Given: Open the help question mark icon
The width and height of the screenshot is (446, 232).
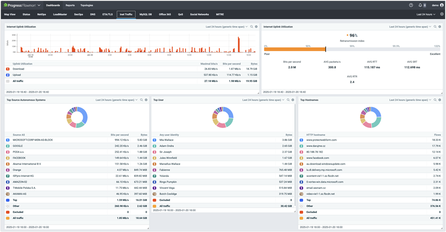Looking at the screenshot, I should (x=411, y=5).
